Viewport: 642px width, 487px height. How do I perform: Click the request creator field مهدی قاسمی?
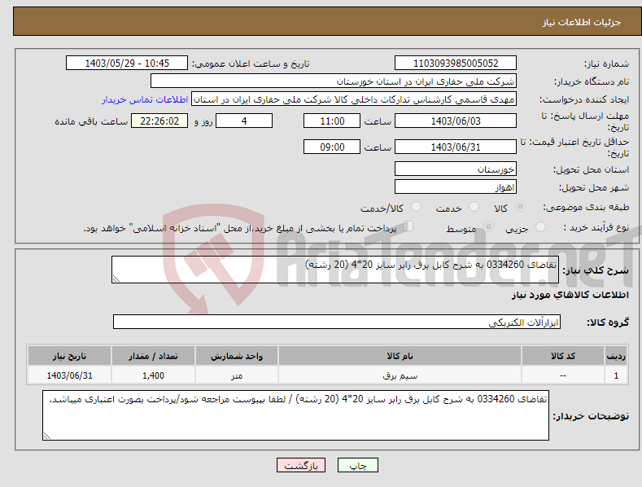click(x=354, y=99)
